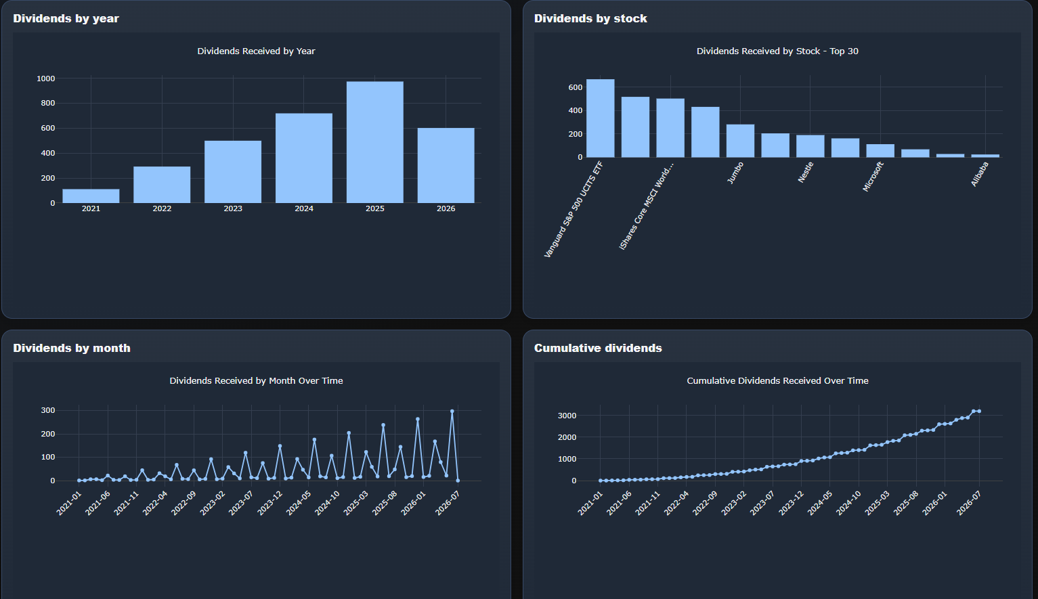Select the 'Dividends Received by Year' chart title
The image size is (1038, 599).
pos(256,51)
